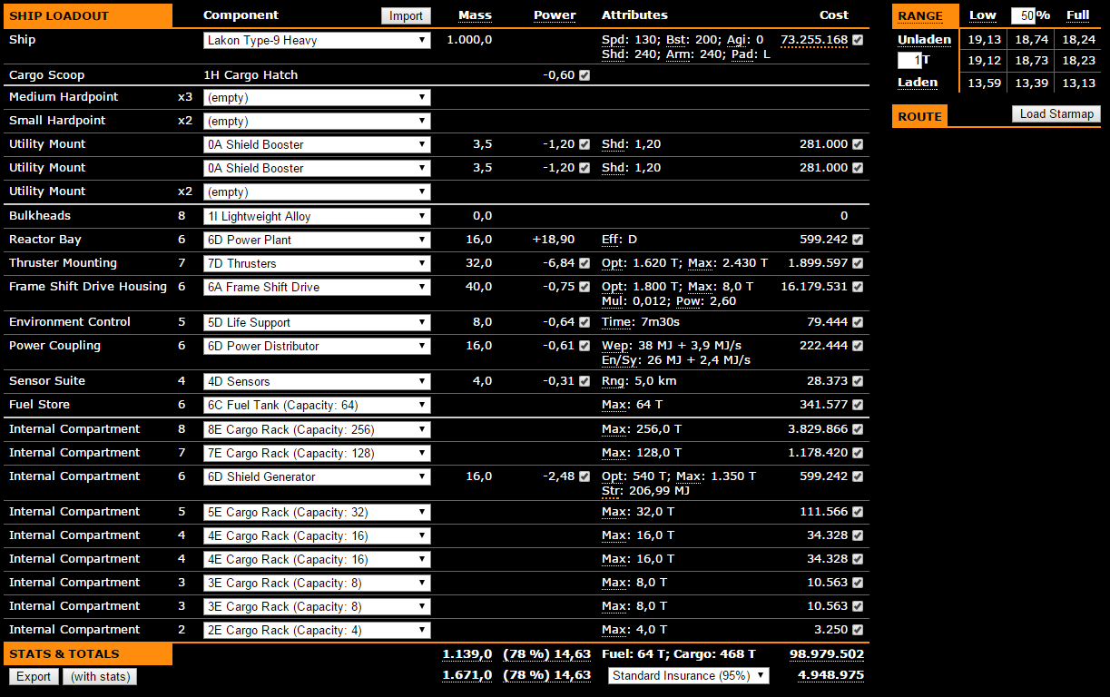Open the 1I Lightweight Alloy bulkheads dropdown

(x=317, y=216)
